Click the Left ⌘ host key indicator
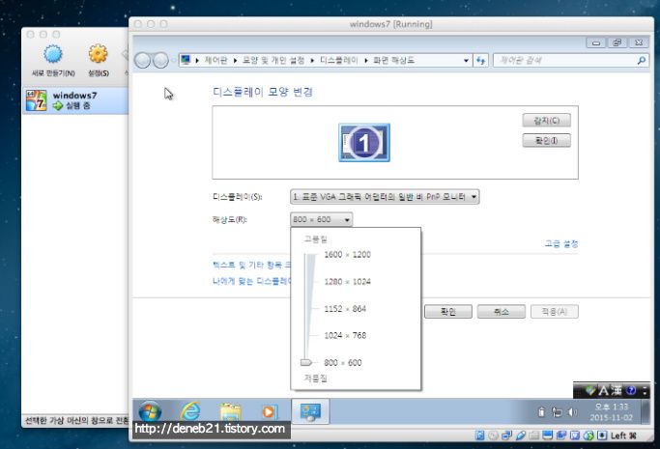The image size is (660, 449). (x=623, y=435)
